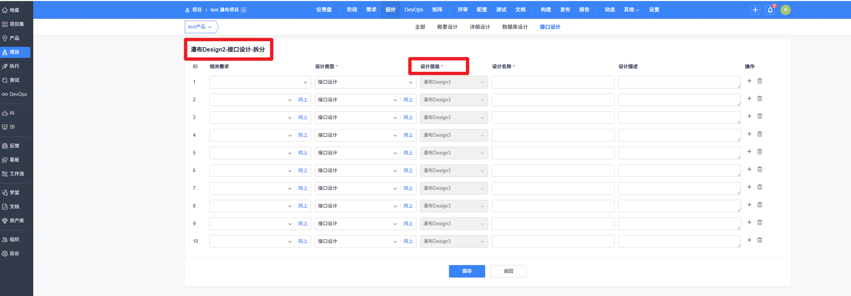Expand the 相关需求 dropdown in row 1
The height and width of the screenshot is (296, 851).
pos(260,82)
